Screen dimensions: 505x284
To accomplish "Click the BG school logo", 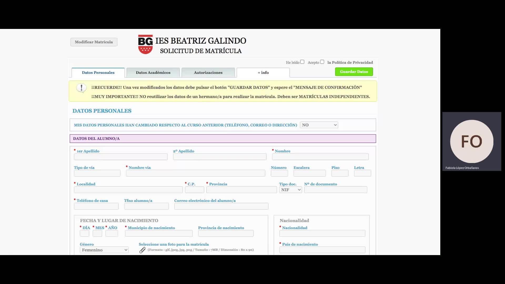I will (x=145, y=44).
